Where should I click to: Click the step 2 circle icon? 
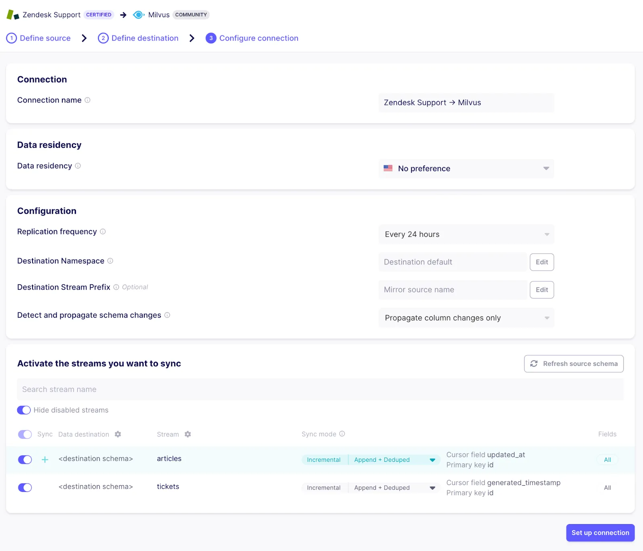tap(103, 38)
